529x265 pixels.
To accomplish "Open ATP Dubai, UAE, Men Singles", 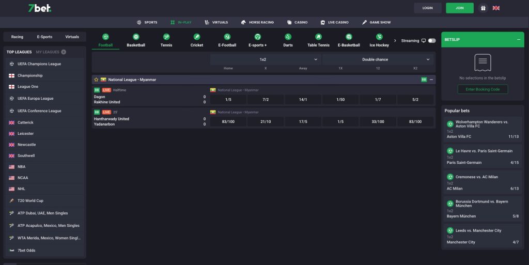I will 44,213.
